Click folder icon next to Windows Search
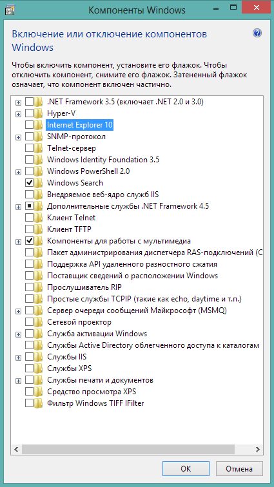This screenshot has width=274, height=487. 38,183
